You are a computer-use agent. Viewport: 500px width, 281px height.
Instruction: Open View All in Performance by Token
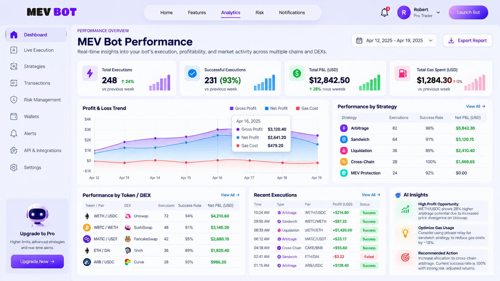pyautogui.click(x=230, y=195)
